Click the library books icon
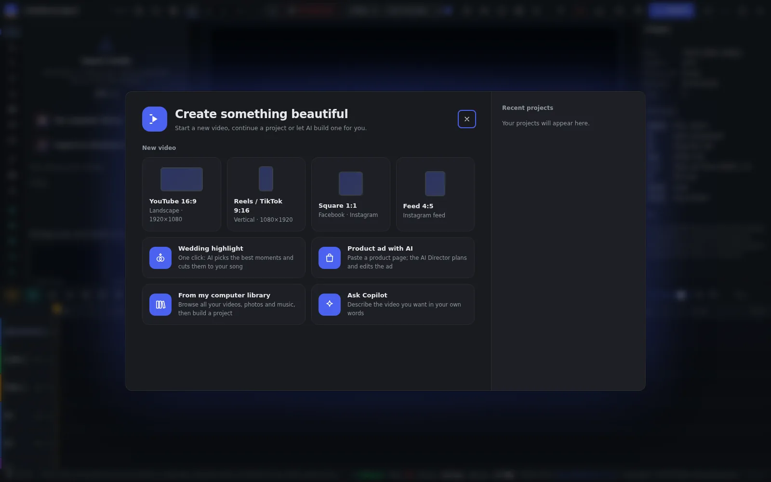Viewport: 771px width, 482px height. [160, 305]
